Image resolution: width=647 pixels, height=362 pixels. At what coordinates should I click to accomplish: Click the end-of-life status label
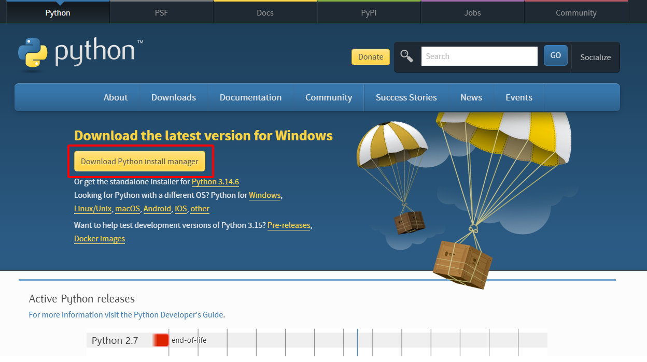[189, 340]
